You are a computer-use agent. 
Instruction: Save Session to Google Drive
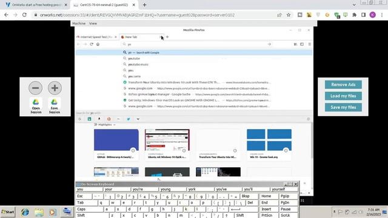point(54,106)
